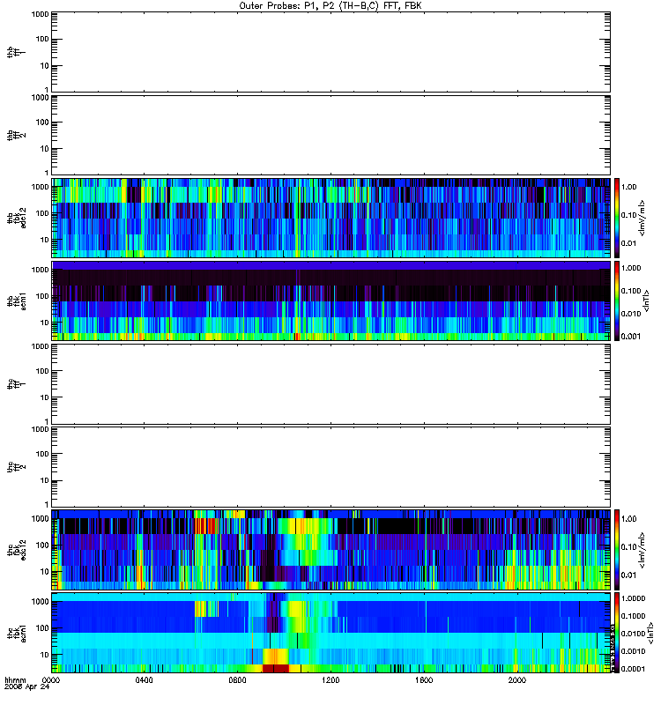Click the thb scm1 panel color bar
The image size is (661, 705).
[x=617, y=301]
